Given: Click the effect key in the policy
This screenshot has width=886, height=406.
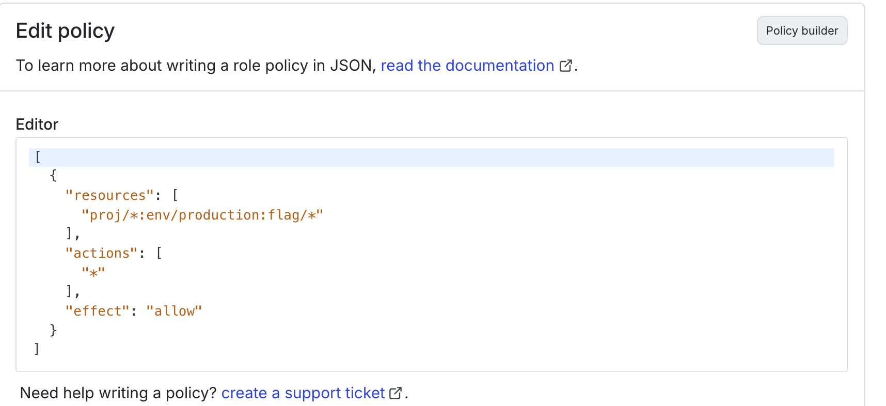Looking at the screenshot, I should [98, 310].
